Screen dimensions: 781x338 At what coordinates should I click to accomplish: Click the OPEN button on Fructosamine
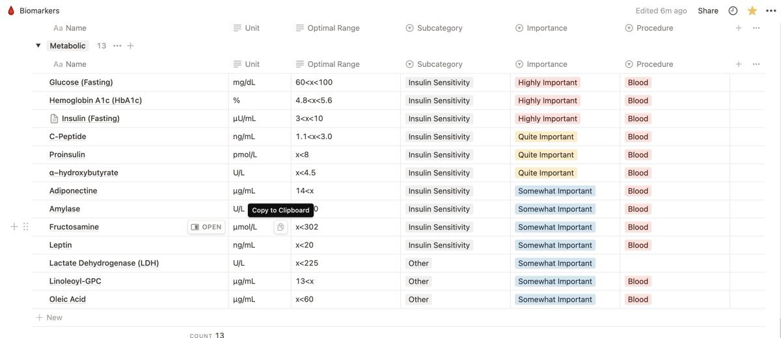pyautogui.click(x=206, y=227)
